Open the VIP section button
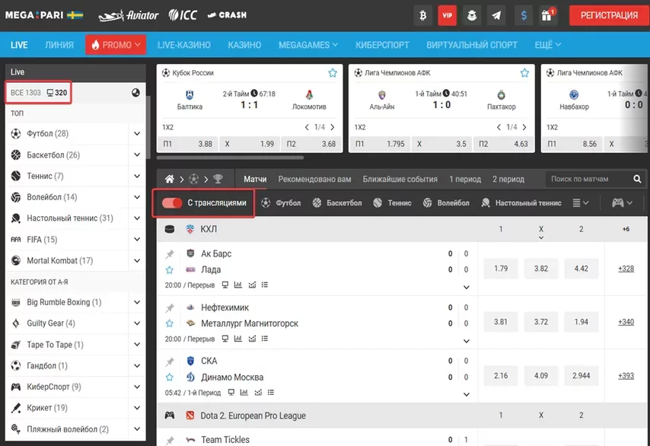The width and height of the screenshot is (650, 446). click(x=448, y=15)
